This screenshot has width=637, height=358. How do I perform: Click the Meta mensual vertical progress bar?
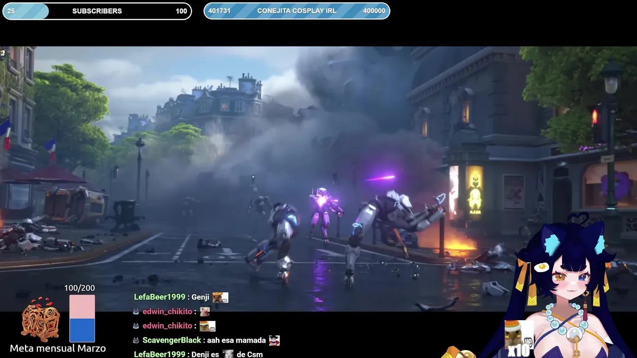pos(82,318)
